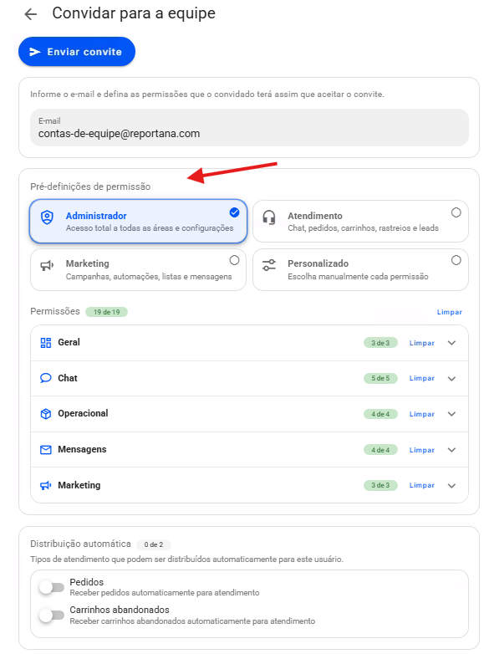Click the Enviar convite button
Image resolution: width=494 pixels, height=654 pixels.
pyautogui.click(x=77, y=52)
